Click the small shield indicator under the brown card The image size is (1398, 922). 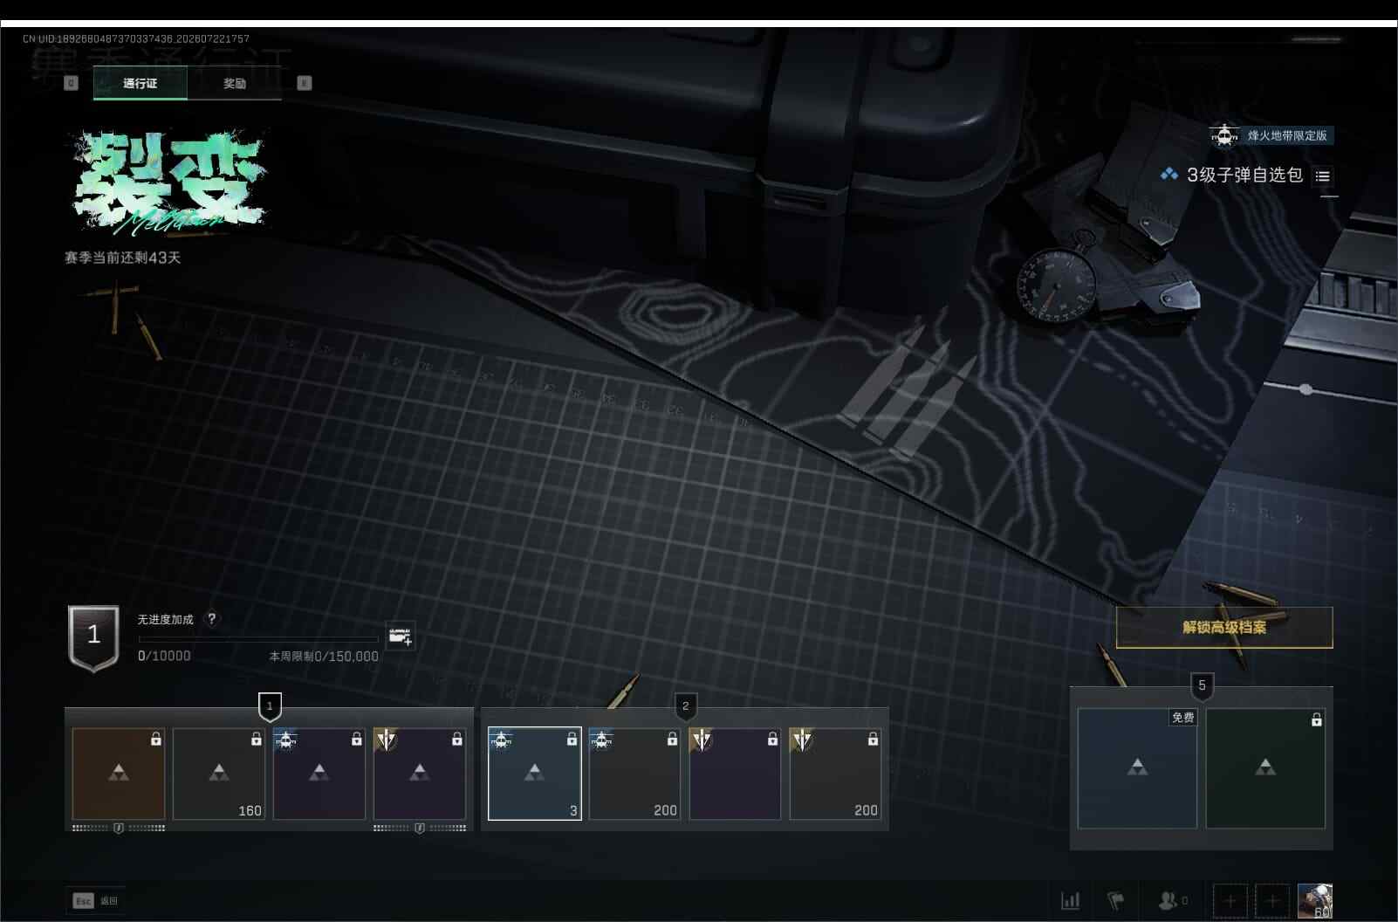coord(119,828)
